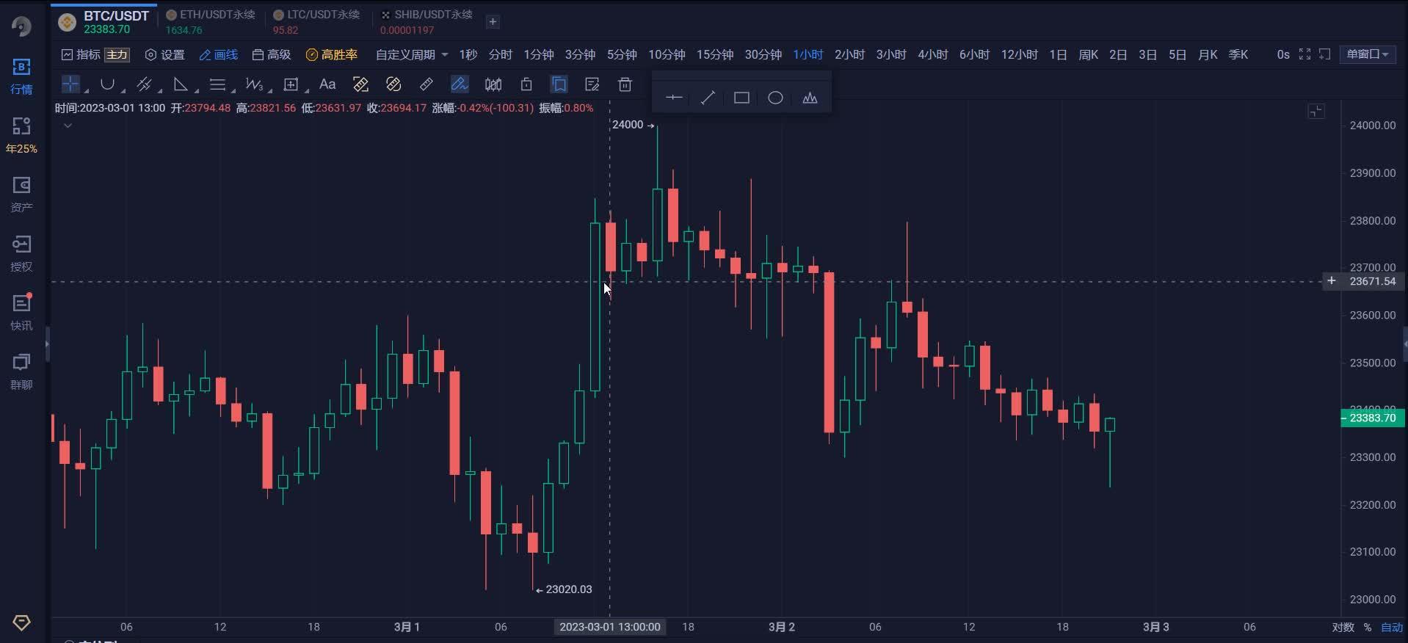Open the 自定义周期 custom period dropdown
The image size is (1408, 643).
(411, 54)
